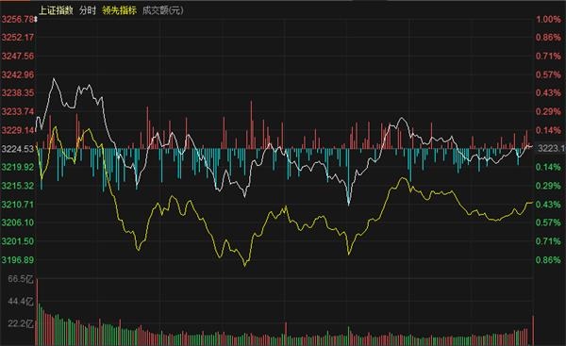566x346 pixels.
Task: Select the 1.00% top percentage label
Action: point(548,19)
